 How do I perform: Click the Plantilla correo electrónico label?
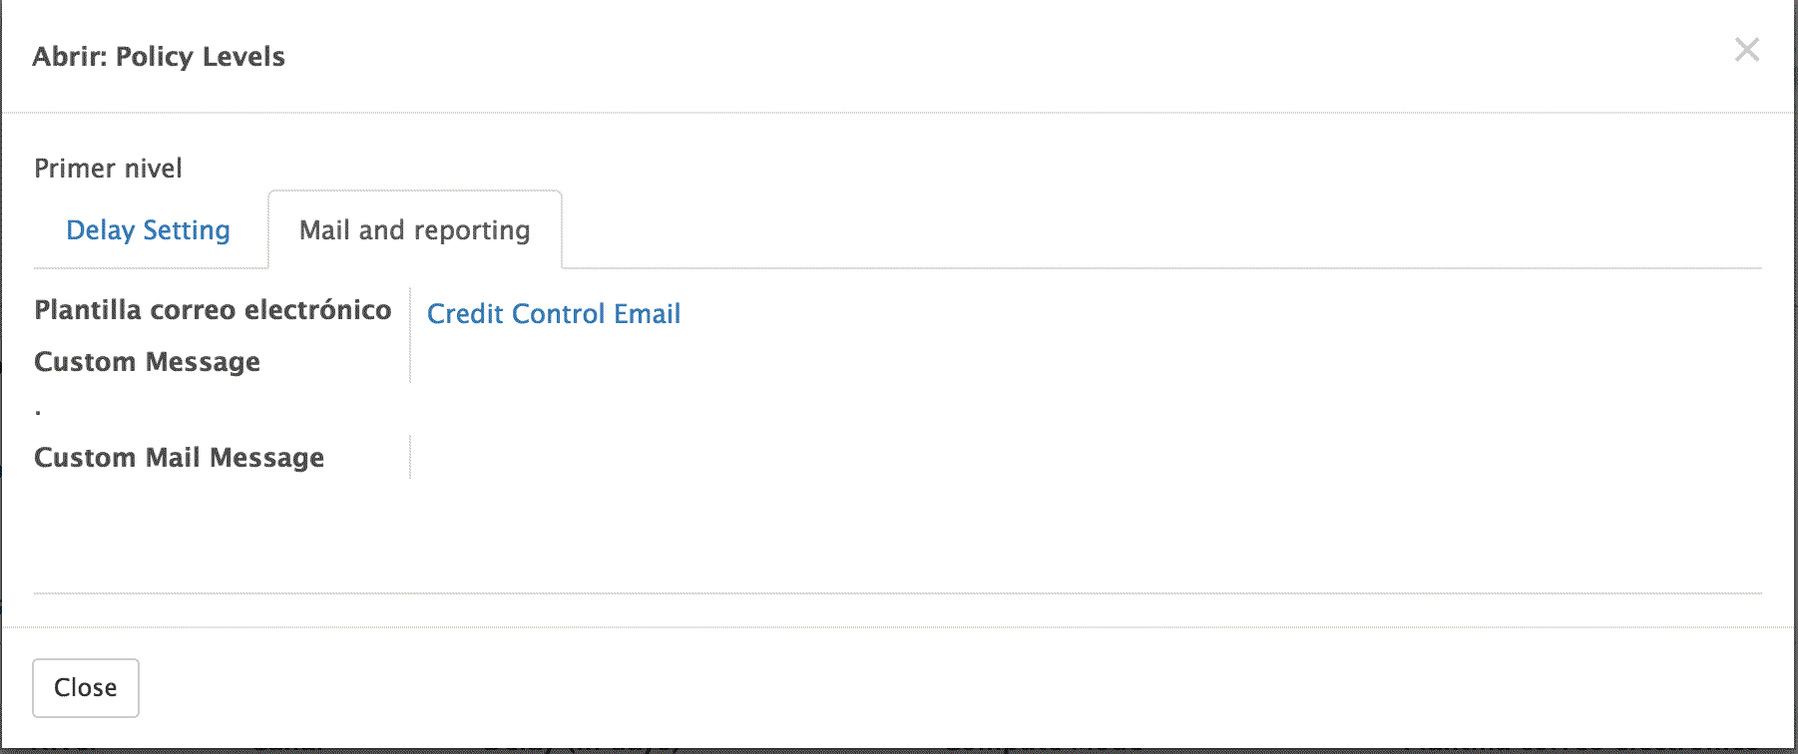[213, 310]
